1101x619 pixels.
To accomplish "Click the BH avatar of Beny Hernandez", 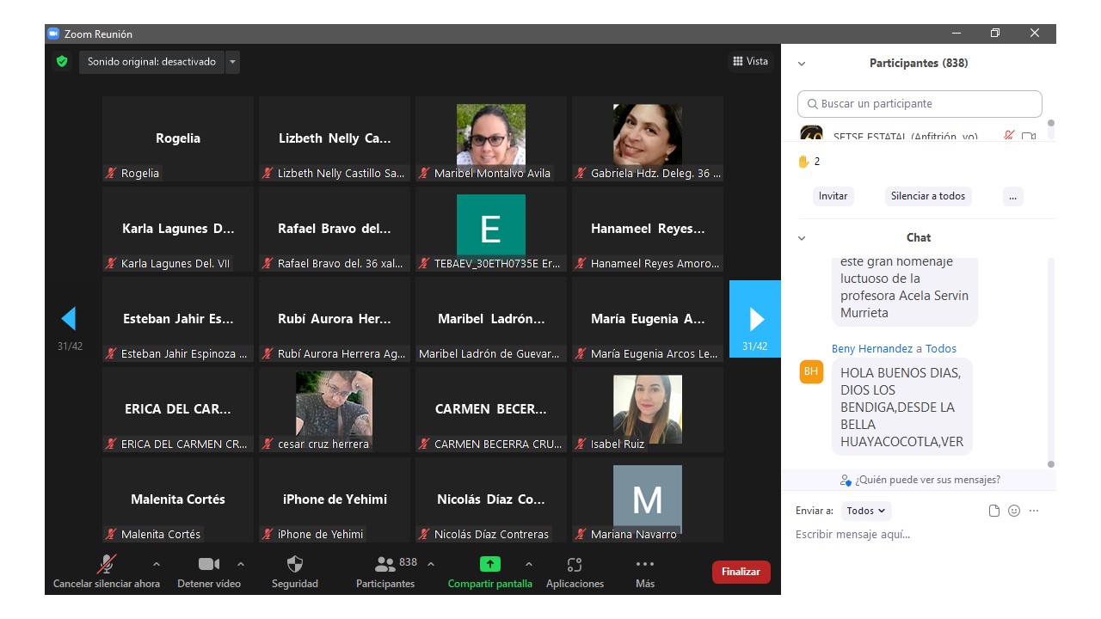I will click(811, 371).
